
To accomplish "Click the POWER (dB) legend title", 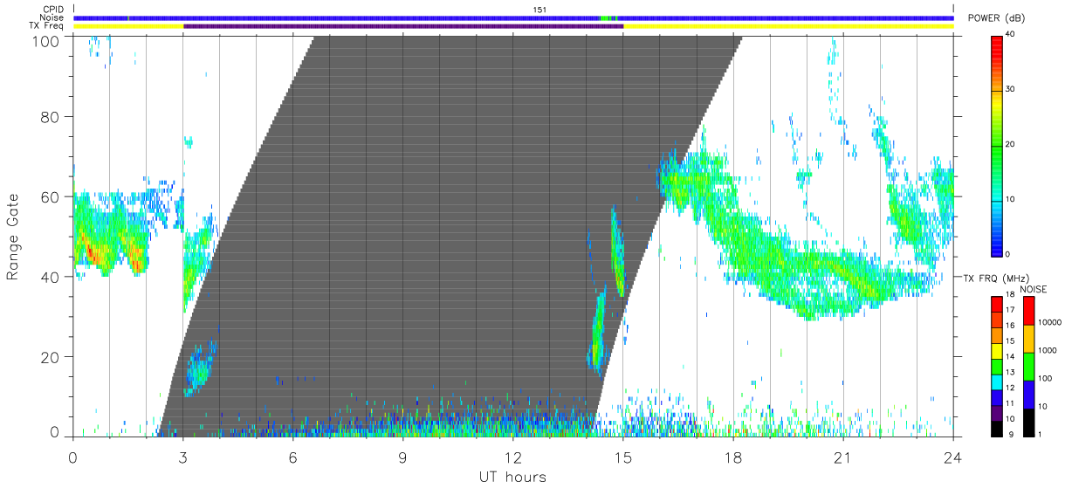I will [x=997, y=18].
